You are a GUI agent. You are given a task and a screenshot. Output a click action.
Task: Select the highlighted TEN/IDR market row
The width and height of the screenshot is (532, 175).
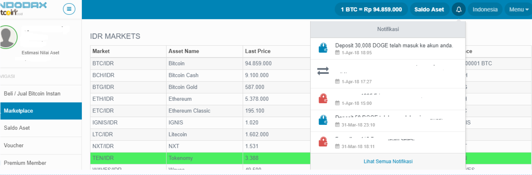(x=200, y=158)
